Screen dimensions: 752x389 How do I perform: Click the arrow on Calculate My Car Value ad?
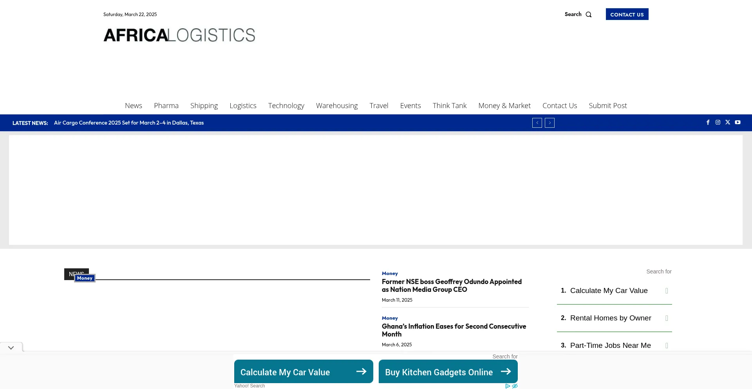(x=361, y=371)
